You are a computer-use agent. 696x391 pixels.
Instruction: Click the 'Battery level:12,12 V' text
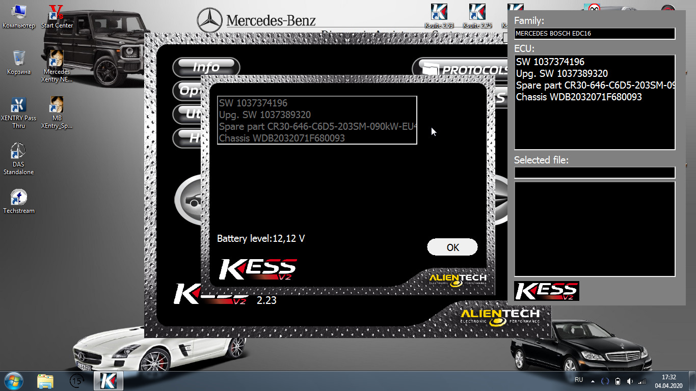point(261,238)
